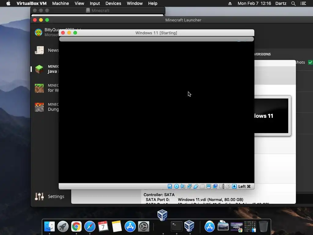Open the Apple menu

click(x=8, y=3)
